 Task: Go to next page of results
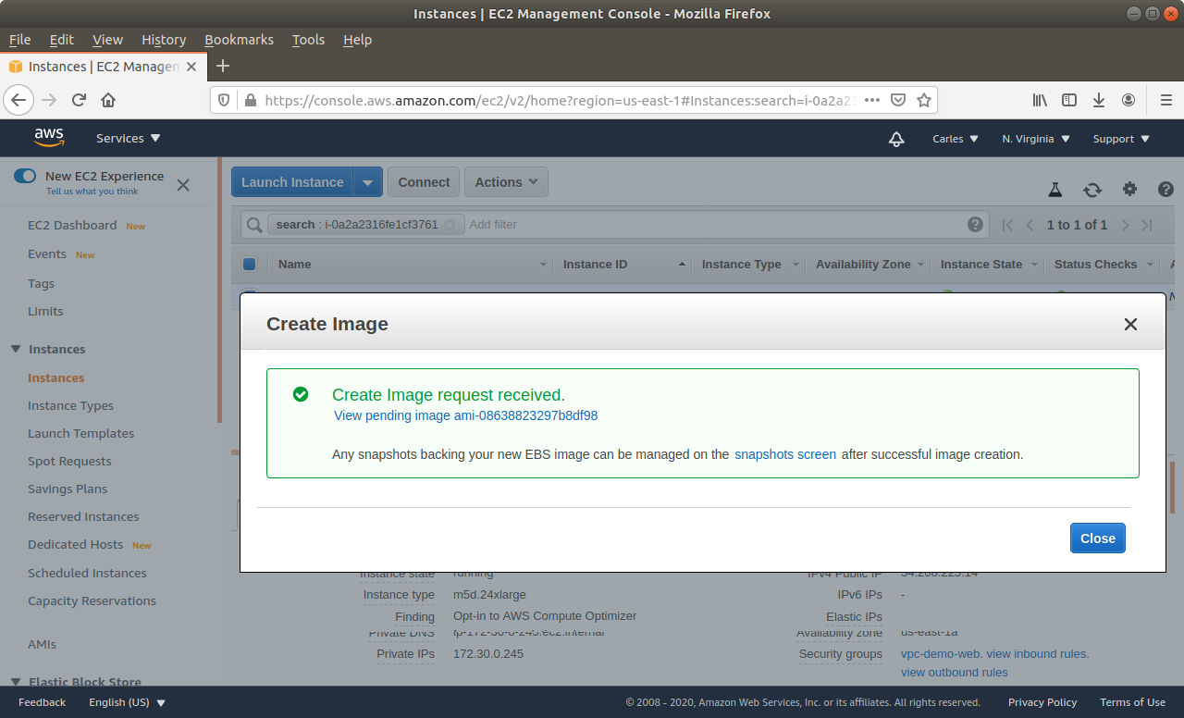(x=1126, y=225)
